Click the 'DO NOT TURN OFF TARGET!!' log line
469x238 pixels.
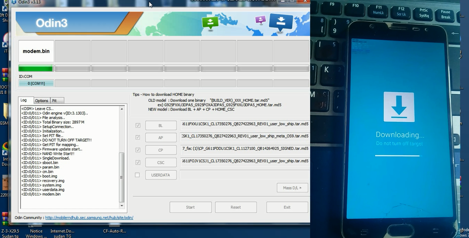tap(56, 140)
